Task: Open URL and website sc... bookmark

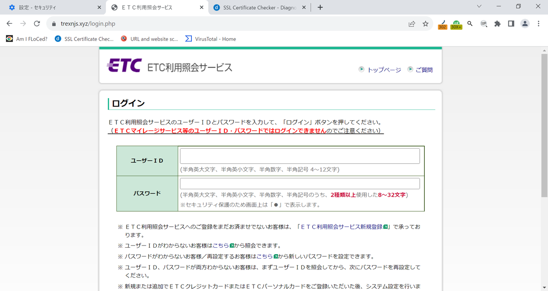Action: pyautogui.click(x=149, y=39)
